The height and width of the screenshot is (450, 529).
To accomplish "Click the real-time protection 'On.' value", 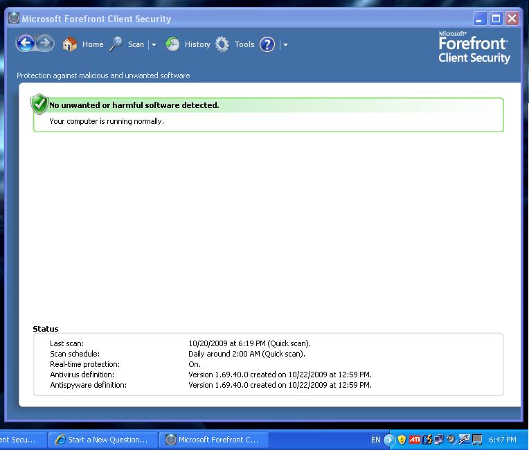I will [x=195, y=364].
